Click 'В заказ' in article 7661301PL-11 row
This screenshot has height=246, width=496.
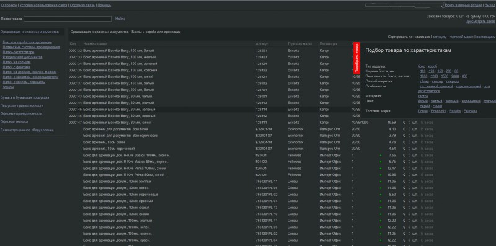[427, 221]
